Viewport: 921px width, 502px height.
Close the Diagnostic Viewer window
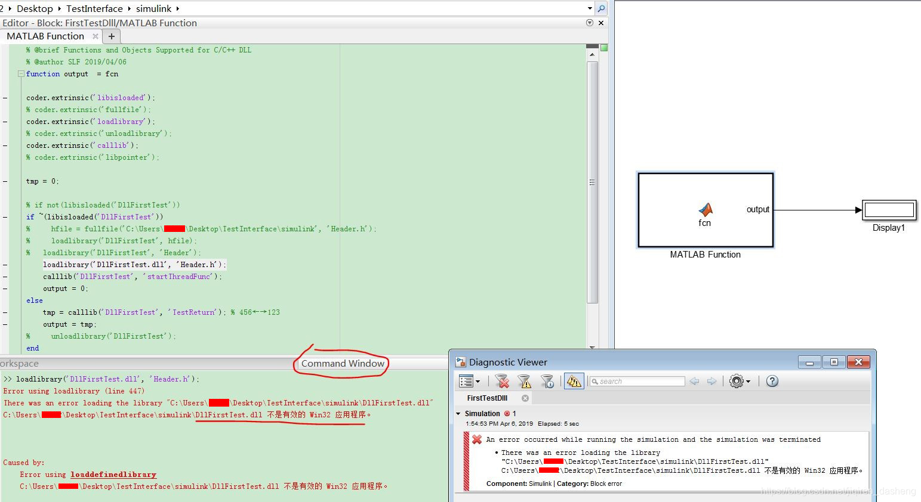(858, 362)
